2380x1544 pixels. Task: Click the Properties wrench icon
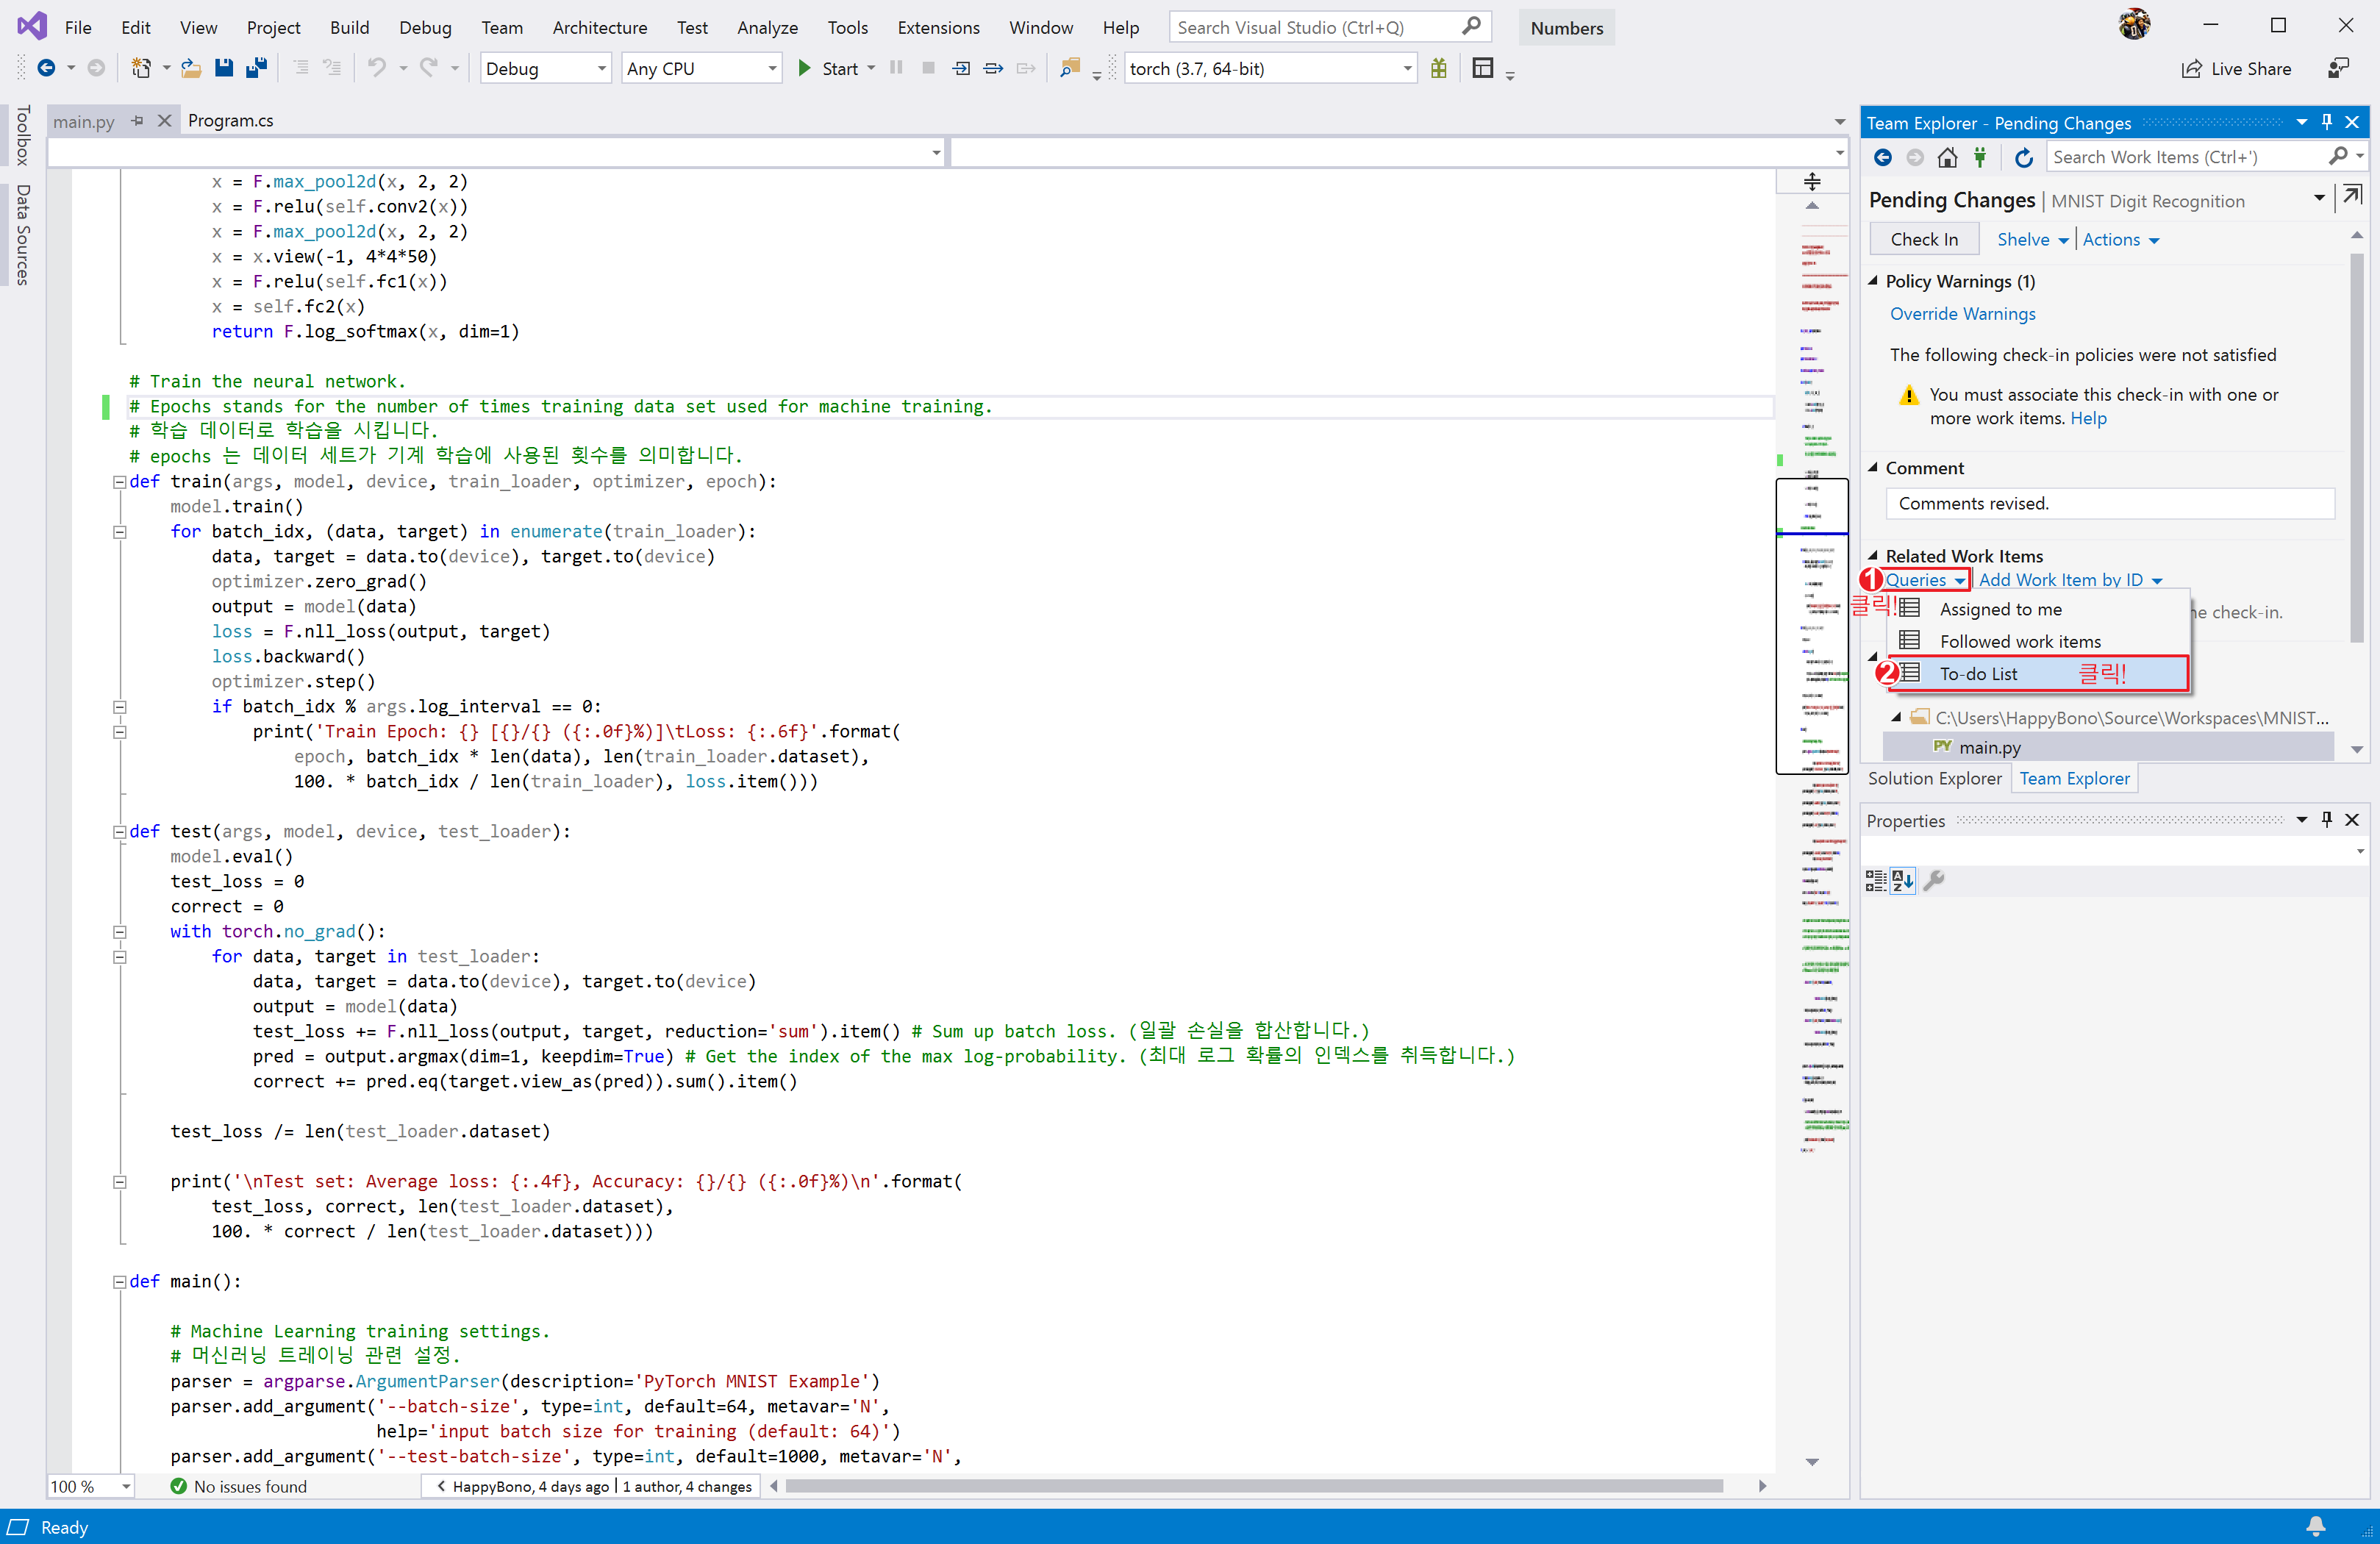[1934, 880]
